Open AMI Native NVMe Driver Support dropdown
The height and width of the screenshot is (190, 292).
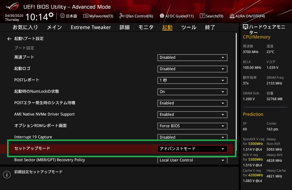pyautogui.click(x=192, y=115)
